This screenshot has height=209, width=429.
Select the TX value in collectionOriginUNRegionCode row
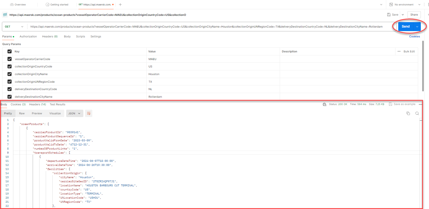213,82
